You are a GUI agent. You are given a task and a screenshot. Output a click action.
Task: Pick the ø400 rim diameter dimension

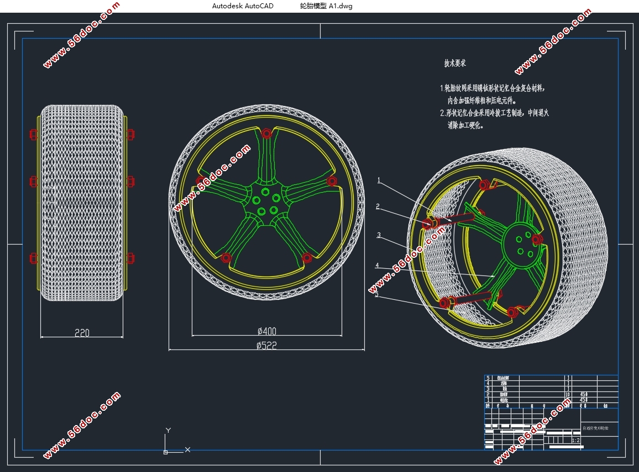pos(267,331)
